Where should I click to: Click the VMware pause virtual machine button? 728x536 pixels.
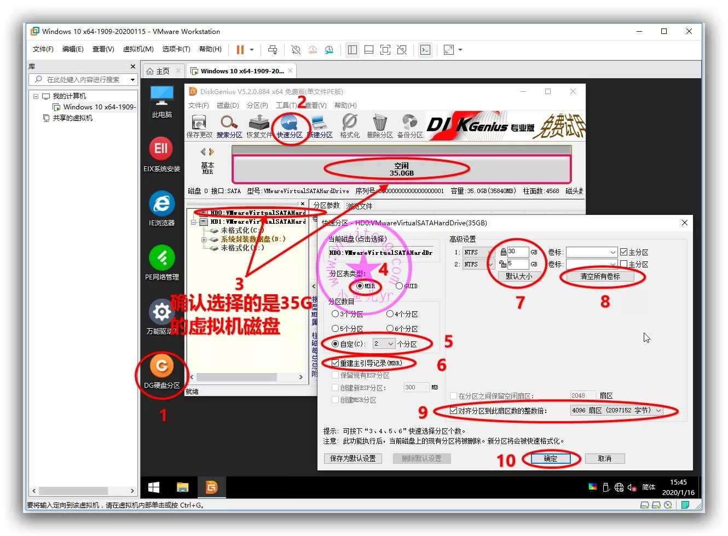coord(240,50)
